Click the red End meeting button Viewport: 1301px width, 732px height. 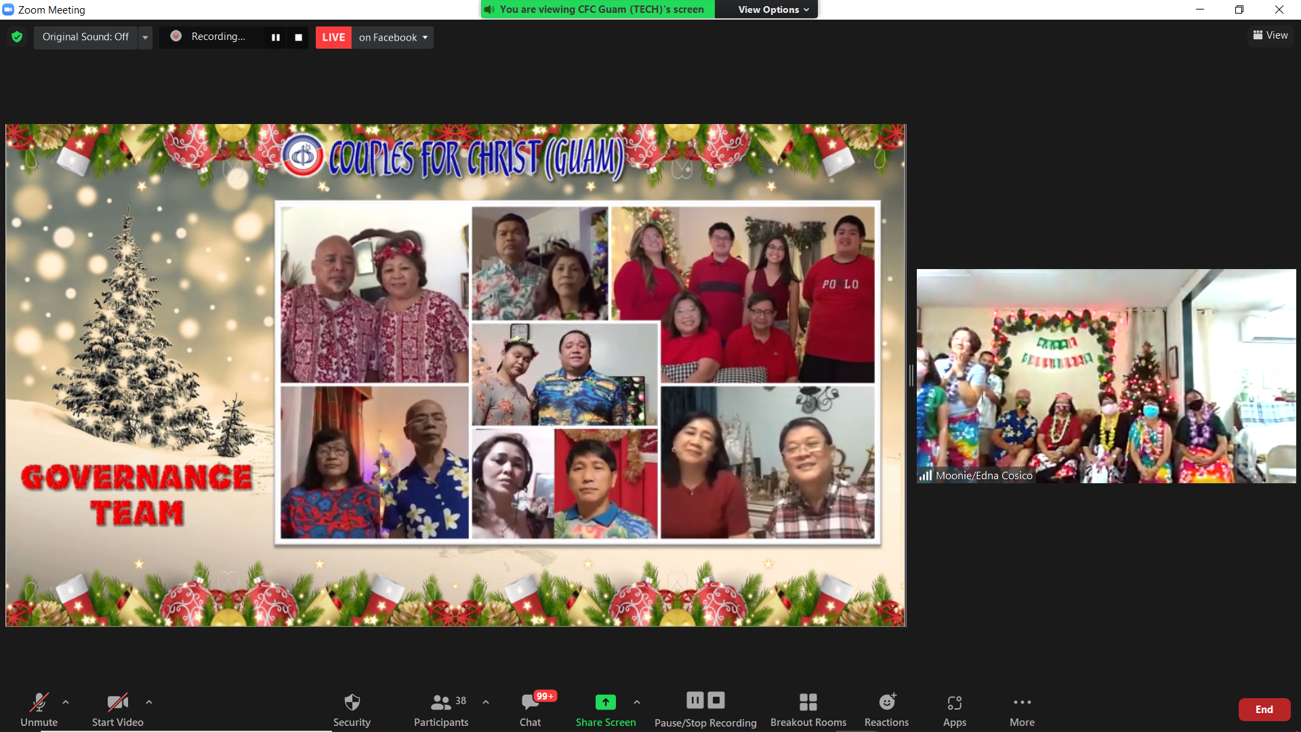click(x=1264, y=710)
